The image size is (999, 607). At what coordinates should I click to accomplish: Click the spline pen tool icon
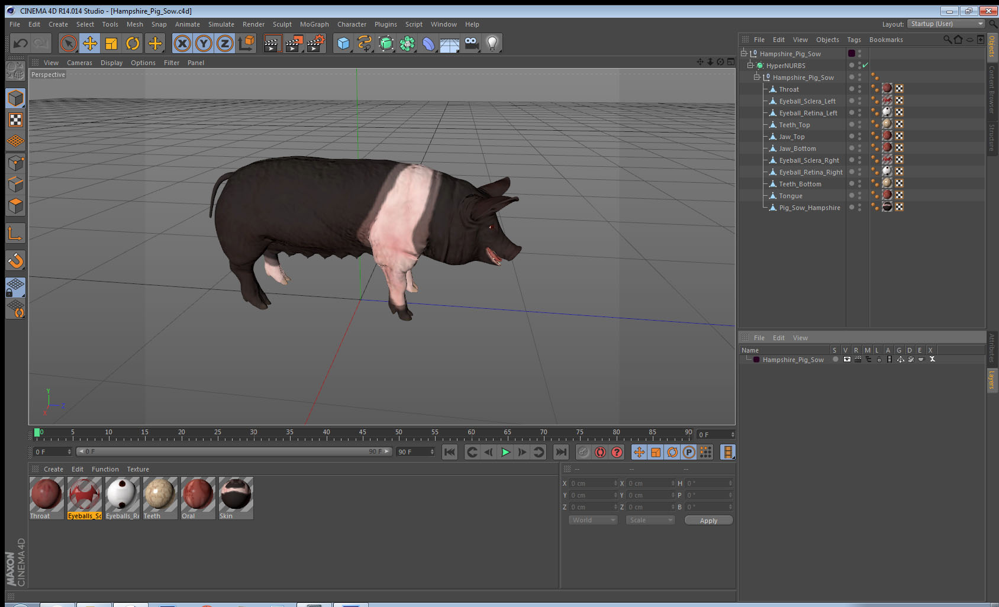coord(365,43)
